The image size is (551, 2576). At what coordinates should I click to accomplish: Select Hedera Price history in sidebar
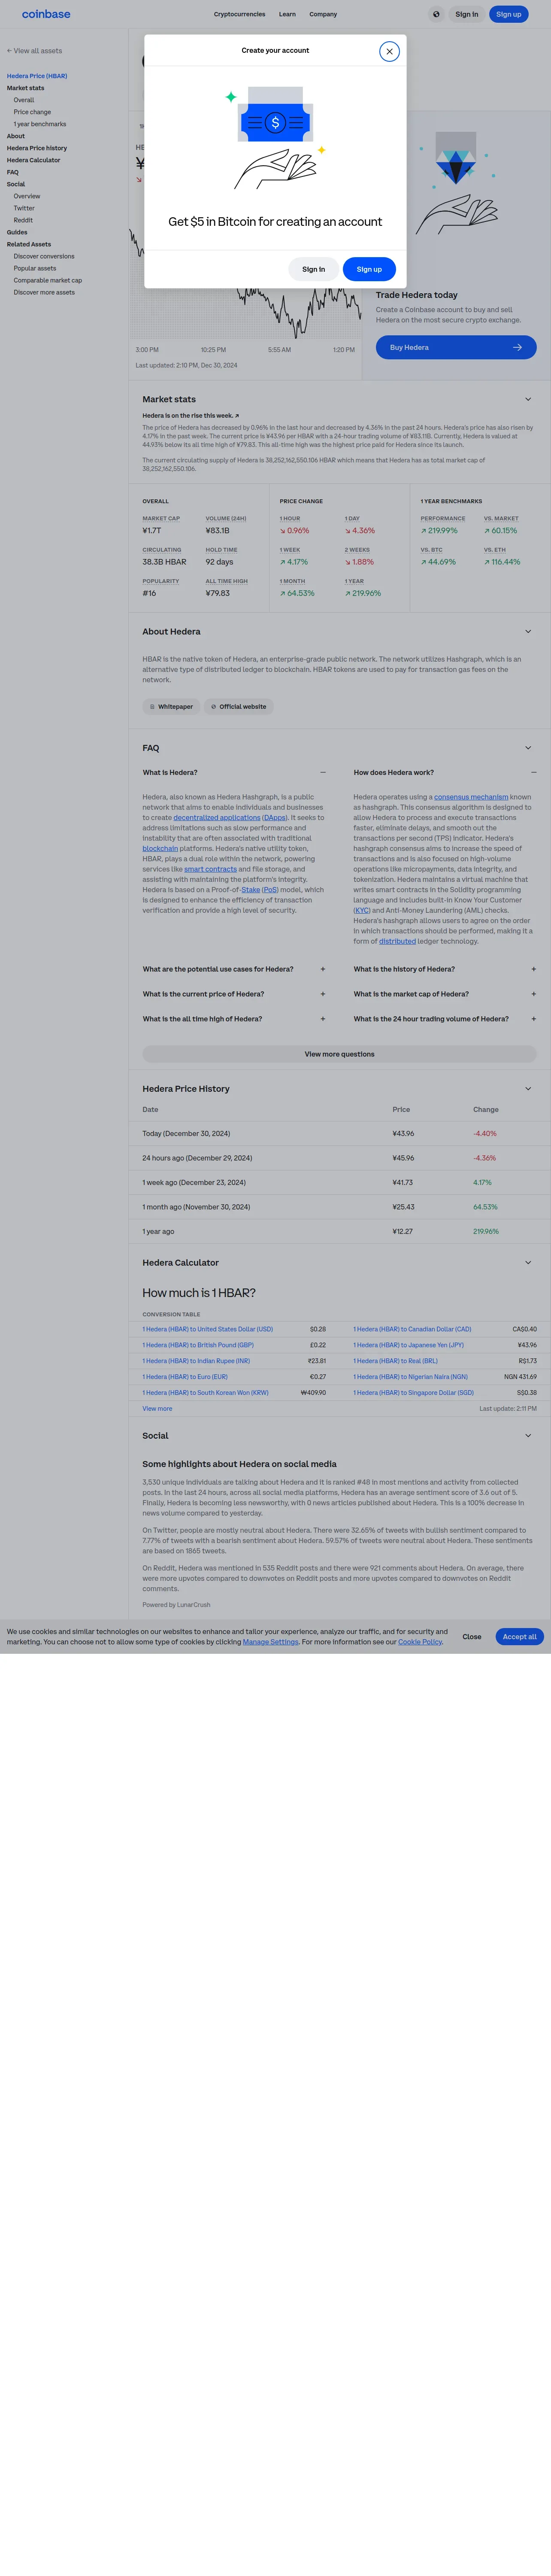(37, 148)
